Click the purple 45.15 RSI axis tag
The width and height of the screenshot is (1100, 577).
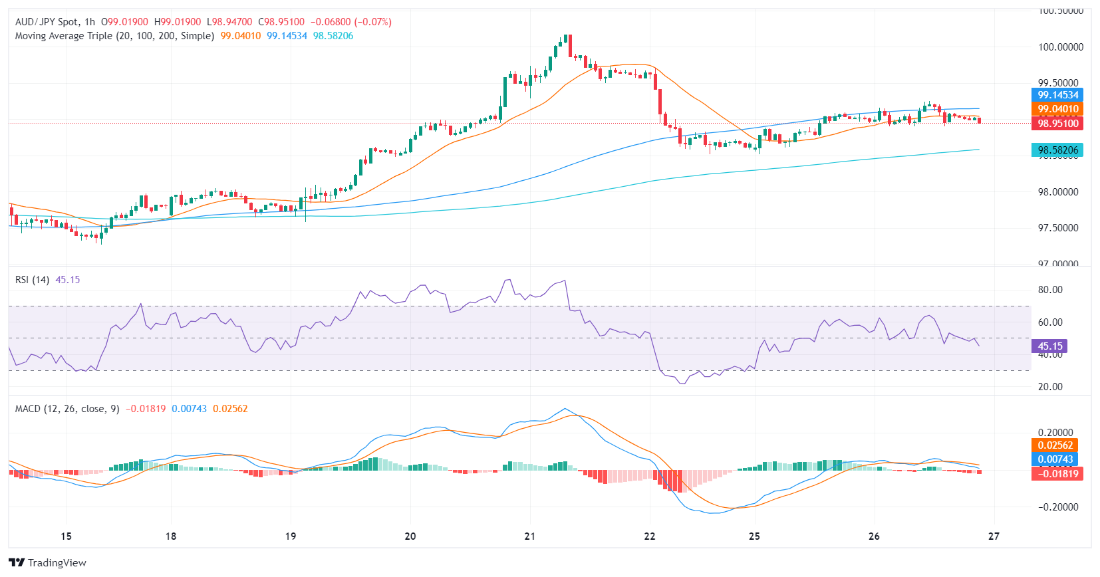[1049, 346]
